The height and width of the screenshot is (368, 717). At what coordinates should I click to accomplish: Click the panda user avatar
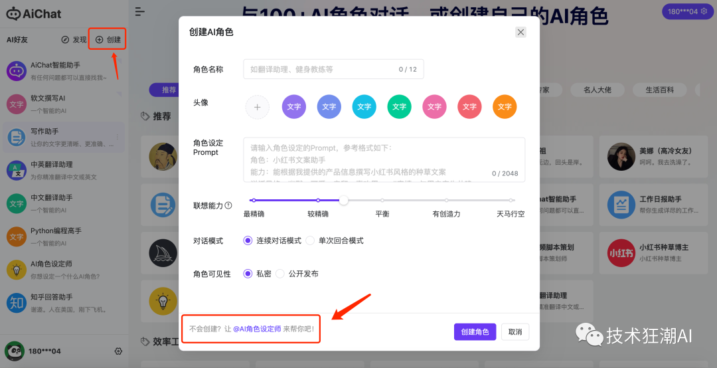click(x=14, y=351)
